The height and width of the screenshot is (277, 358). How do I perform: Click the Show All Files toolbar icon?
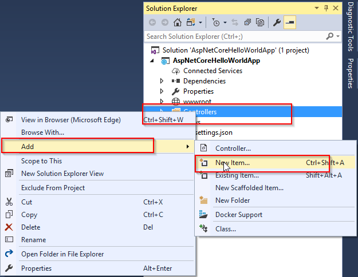261,23
